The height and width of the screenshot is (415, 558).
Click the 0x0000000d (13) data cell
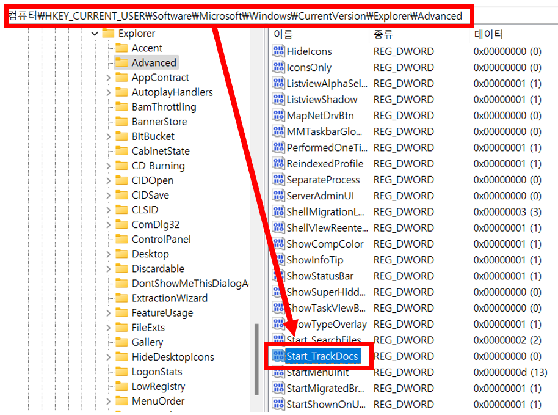(x=510, y=372)
